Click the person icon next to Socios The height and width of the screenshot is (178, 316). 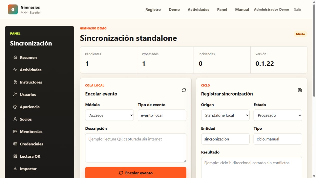pos(15,119)
